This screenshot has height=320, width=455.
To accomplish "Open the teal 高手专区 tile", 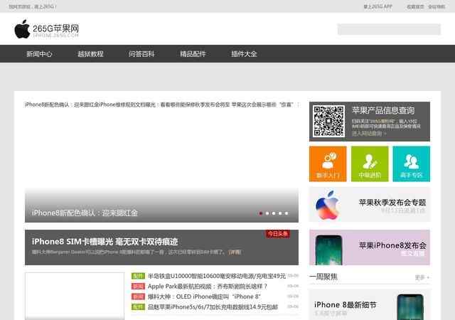I will click(411, 164).
